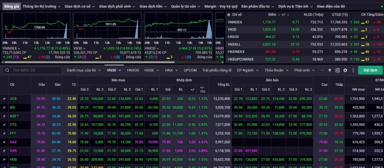This screenshot has height=168, width=384.
Task: Click the search magnifier icon
Action: coord(7,70)
